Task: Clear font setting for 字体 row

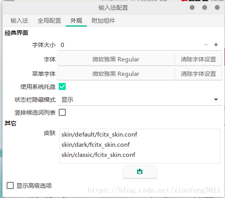Action: 198,59
